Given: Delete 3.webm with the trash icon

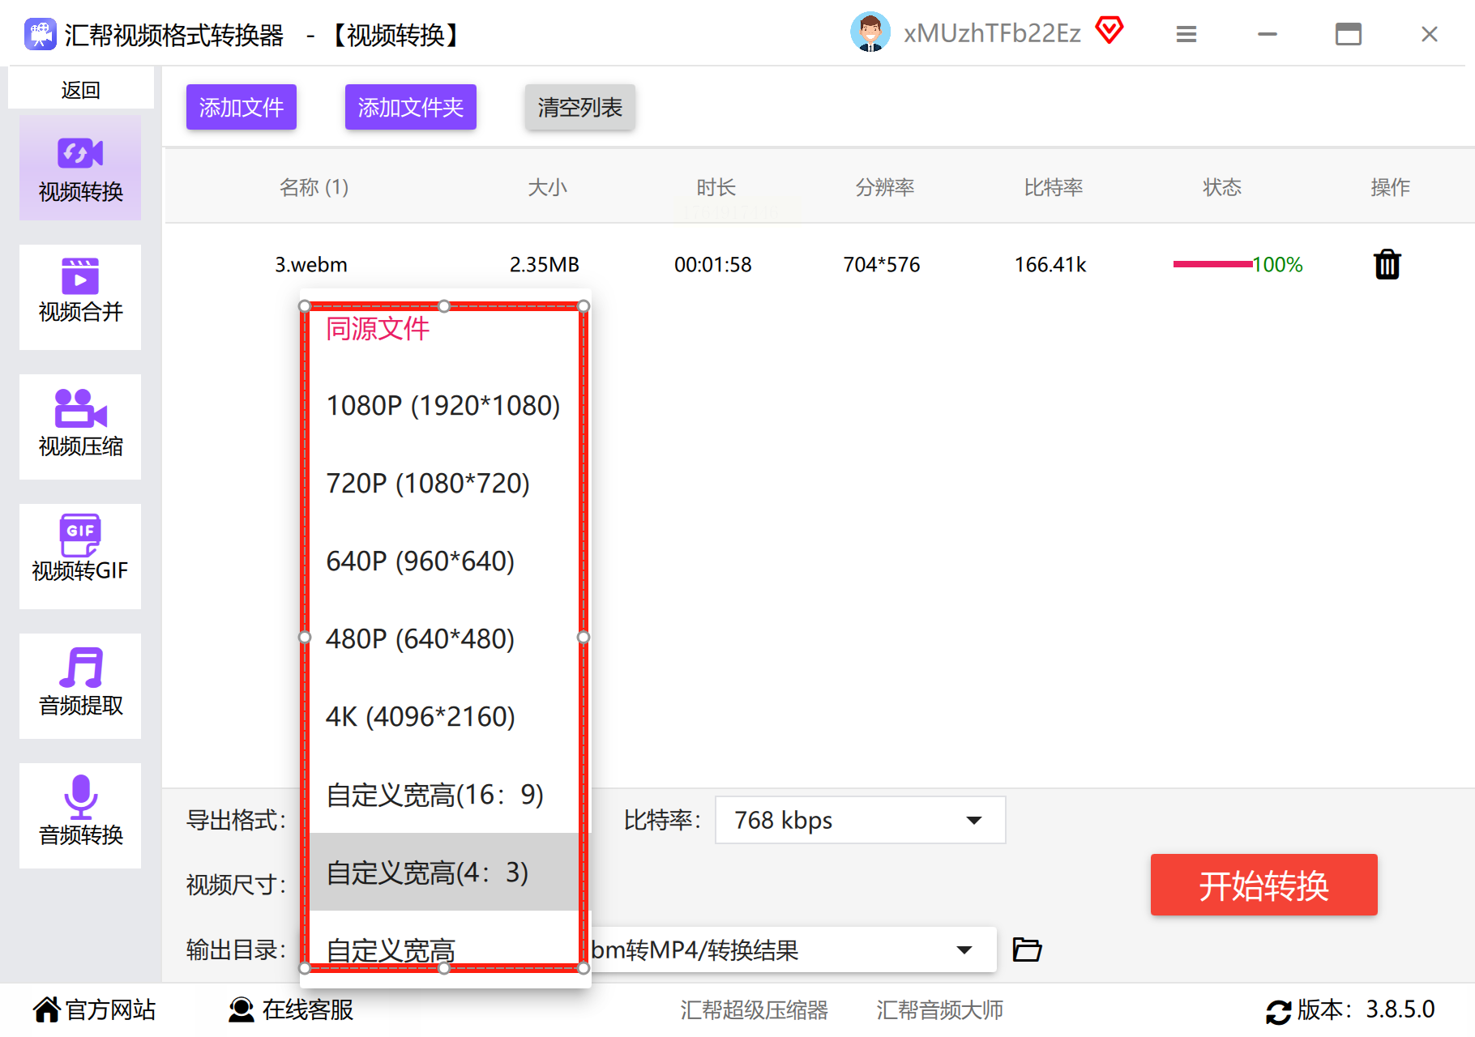Looking at the screenshot, I should click(x=1387, y=264).
